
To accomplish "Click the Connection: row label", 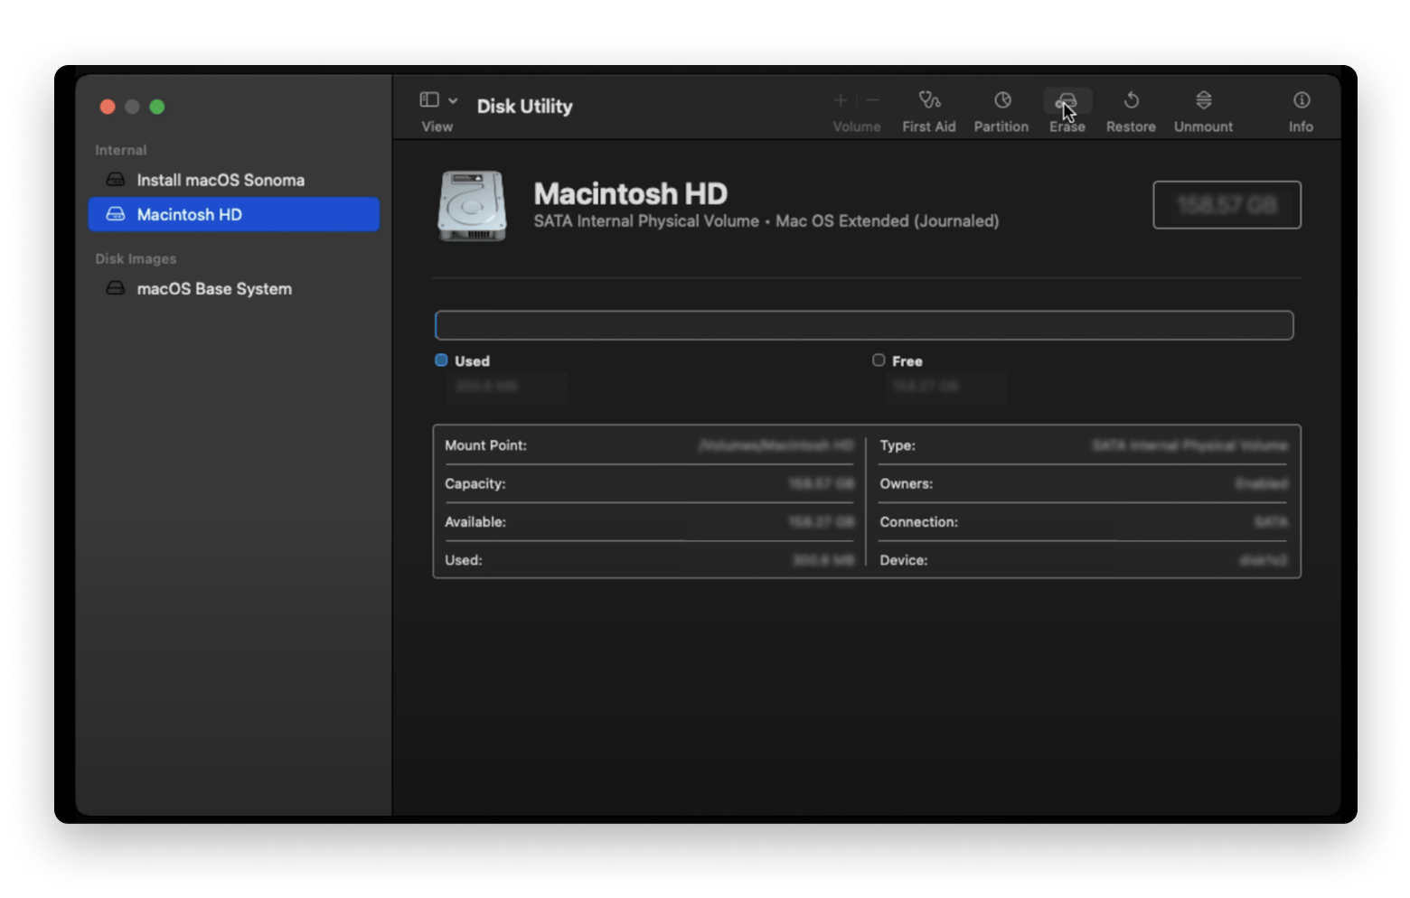I will [x=919, y=522].
